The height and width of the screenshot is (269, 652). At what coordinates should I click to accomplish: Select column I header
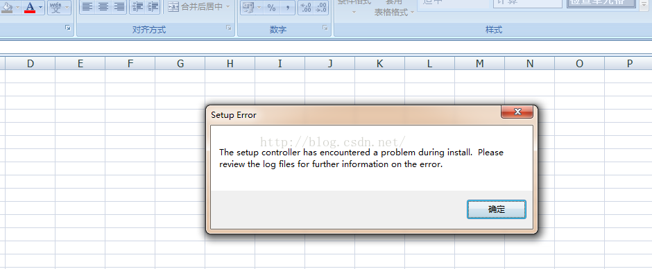[280, 63]
